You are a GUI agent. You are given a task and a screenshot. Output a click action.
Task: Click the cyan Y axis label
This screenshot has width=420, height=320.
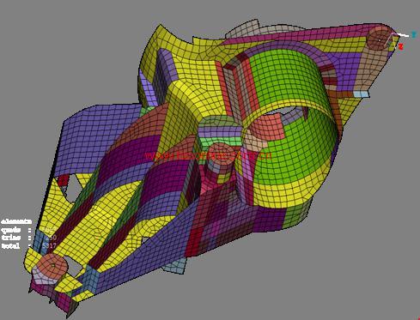(x=413, y=35)
